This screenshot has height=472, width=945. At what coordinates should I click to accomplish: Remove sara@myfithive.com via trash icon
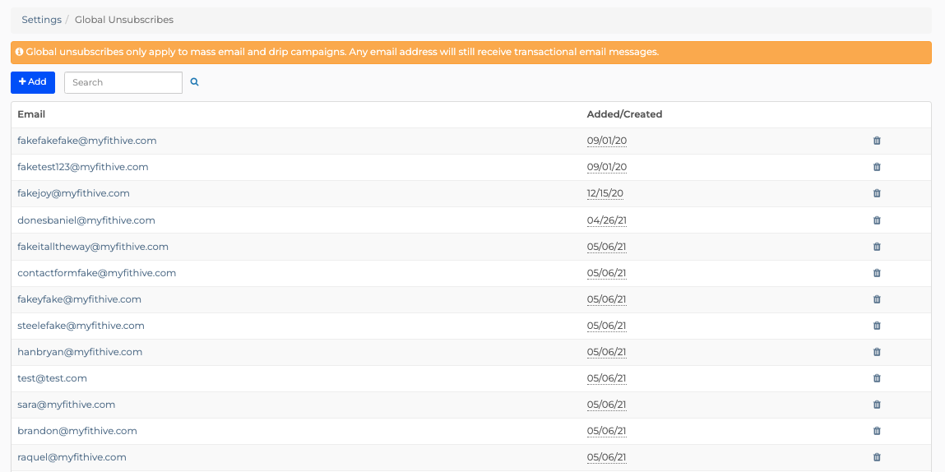tap(877, 405)
